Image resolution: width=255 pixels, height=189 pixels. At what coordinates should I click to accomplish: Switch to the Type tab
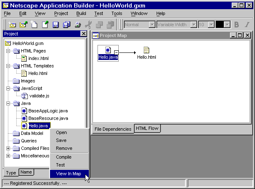tap(11, 173)
